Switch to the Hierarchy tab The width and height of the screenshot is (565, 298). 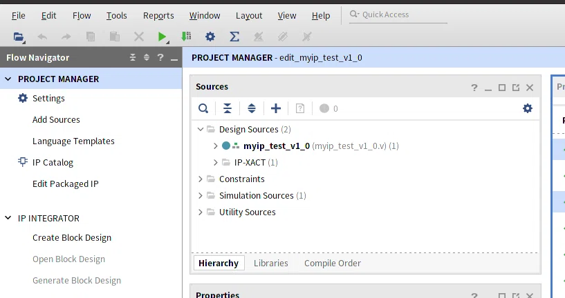[219, 263]
